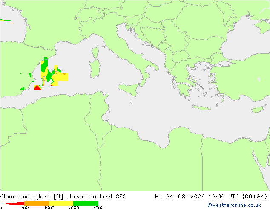
Task: Click the island of Cyprus on map
Action: coord(259,109)
